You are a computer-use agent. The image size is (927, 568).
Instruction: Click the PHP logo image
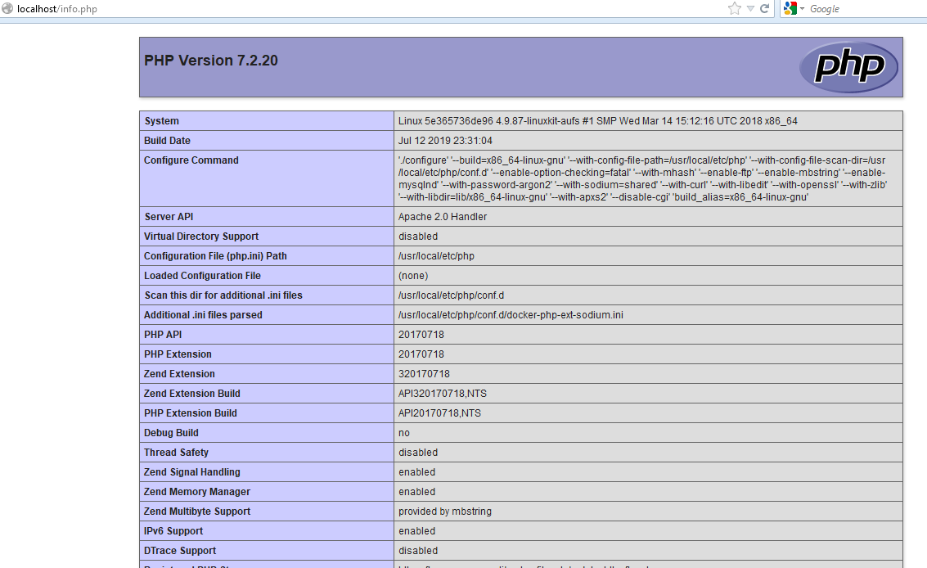tap(848, 67)
